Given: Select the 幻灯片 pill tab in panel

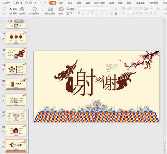Looking at the screenshot, I should click(19, 21).
